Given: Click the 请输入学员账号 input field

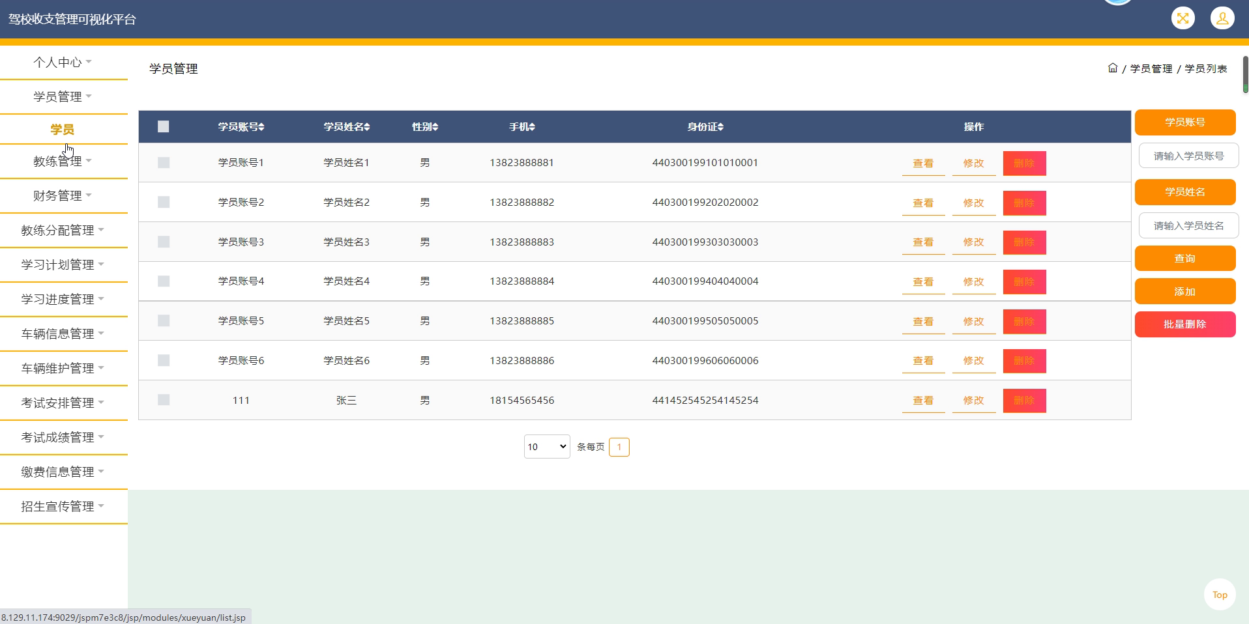Looking at the screenshot, I should click(x=1188, y=156).
